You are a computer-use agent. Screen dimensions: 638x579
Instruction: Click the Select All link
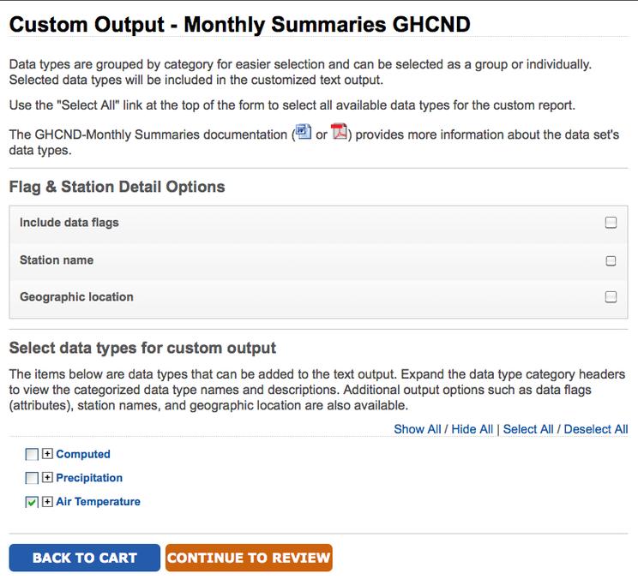pos(528,429)
